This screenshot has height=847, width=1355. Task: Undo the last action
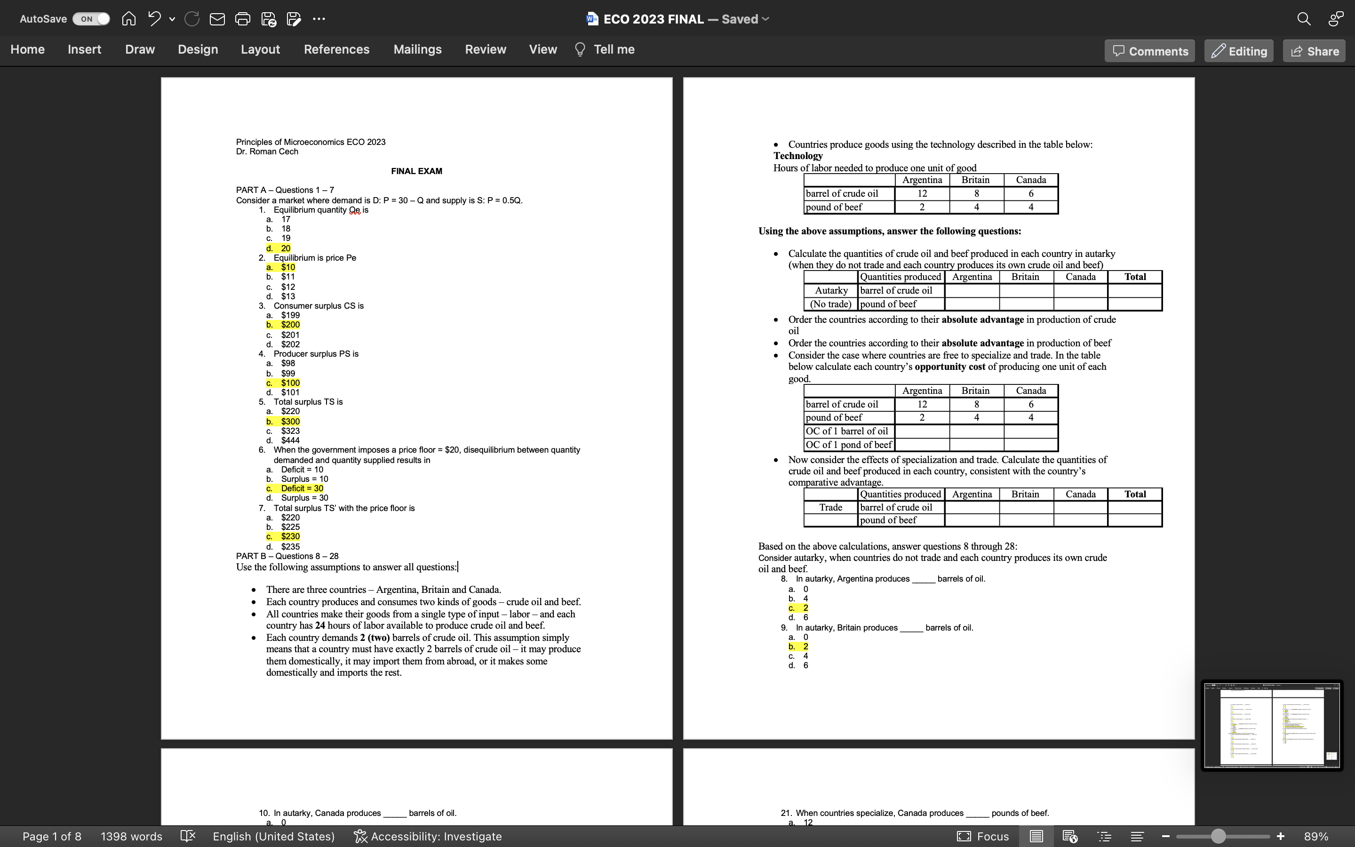(x=153, y=18)
